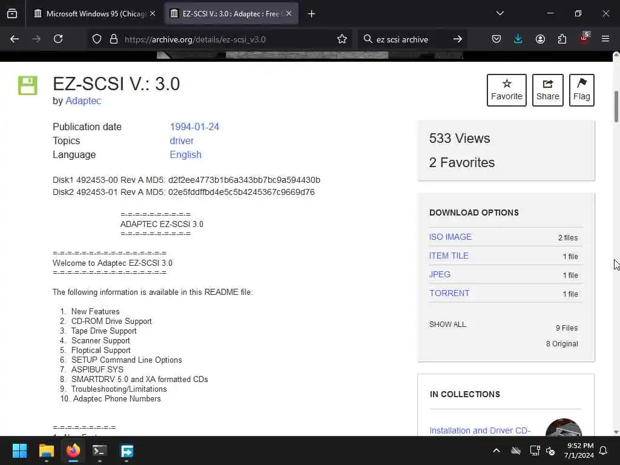Open Firefox account icon

tap(540, 39)
